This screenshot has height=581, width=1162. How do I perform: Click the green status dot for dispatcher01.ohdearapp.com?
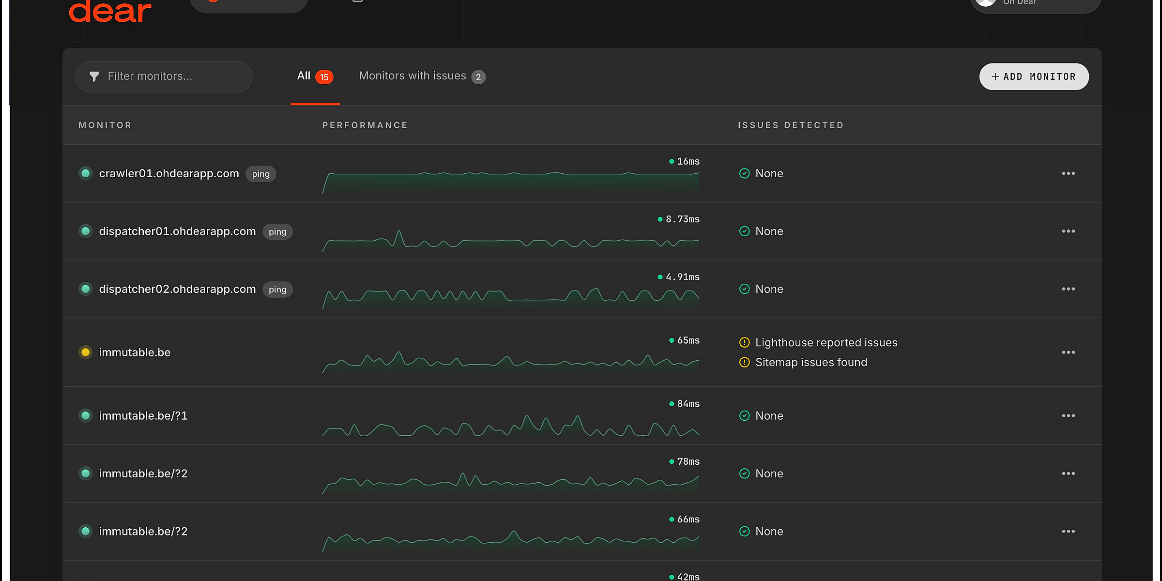(86, 231)
